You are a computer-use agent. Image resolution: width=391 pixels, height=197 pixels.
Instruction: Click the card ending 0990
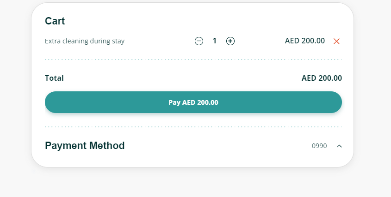(x=319, y=146)
